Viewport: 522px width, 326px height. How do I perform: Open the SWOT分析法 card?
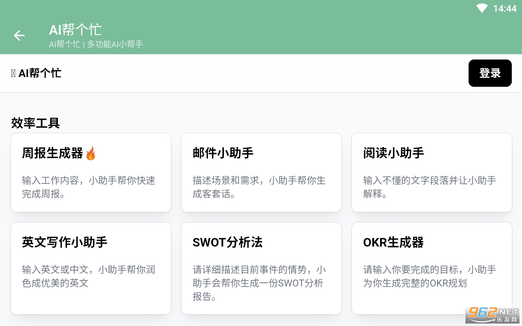pyautogui.click(x=261, y=268)
